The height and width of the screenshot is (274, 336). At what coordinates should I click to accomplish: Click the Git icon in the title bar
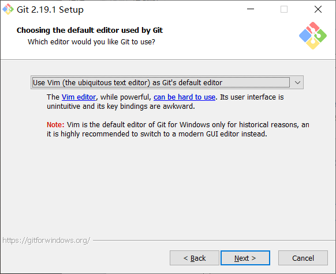[8, 9]
